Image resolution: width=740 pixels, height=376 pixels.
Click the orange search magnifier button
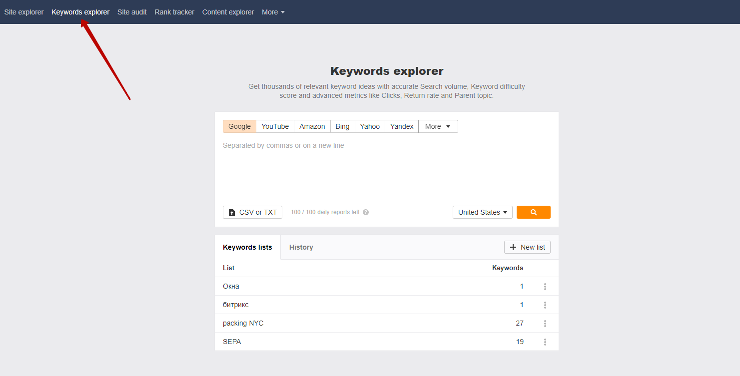click(533, 212)
